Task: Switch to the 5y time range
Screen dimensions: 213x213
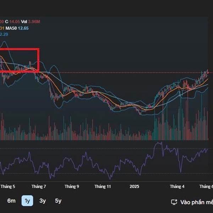Action: pyautogui.click(x=58, y=201)
